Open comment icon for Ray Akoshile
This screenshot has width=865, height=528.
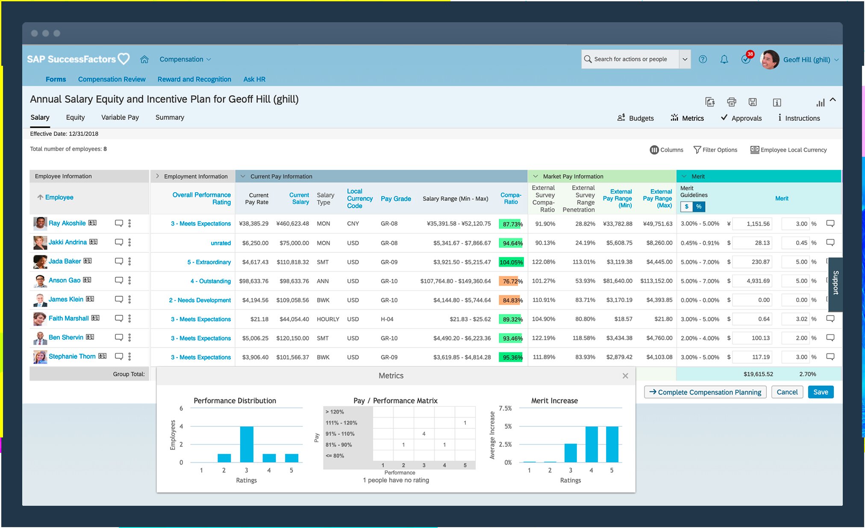pos(119,223)
